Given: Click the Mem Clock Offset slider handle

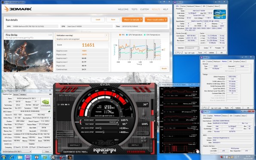Looking at the screenshot, I should click(x=103, y=132).
